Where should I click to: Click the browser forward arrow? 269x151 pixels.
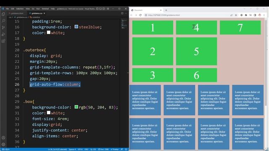tap(136, 15)
